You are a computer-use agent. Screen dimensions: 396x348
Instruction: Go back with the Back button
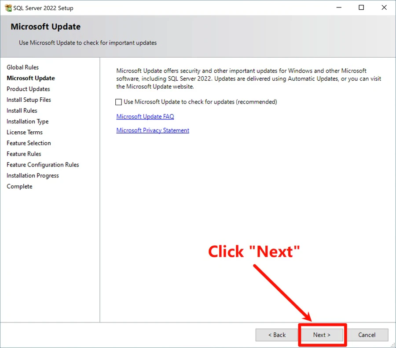click(277, 335)
